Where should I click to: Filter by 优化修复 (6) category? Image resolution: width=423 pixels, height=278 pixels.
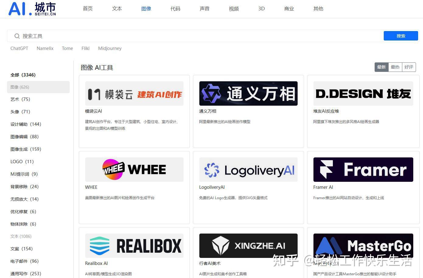coord(23,212)
